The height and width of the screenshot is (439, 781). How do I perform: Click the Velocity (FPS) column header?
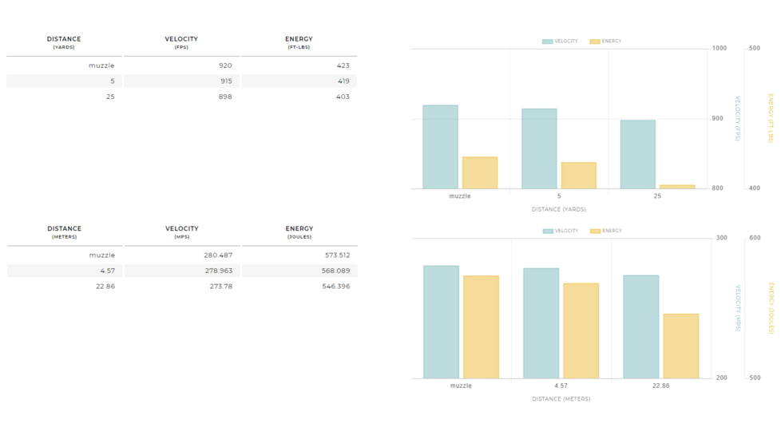181,42
